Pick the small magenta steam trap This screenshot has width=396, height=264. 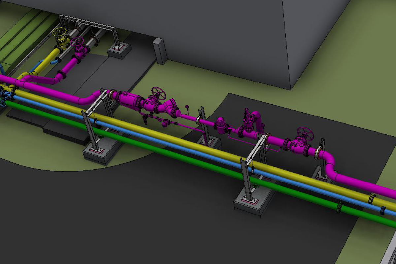coord(220,125)
